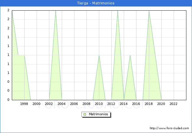Click the green Matrimonios legend swatch
The height and width of the screenshot is (133, 192).
(85, 114)
